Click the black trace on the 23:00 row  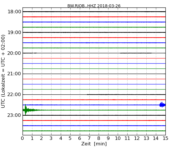(94, 115)
